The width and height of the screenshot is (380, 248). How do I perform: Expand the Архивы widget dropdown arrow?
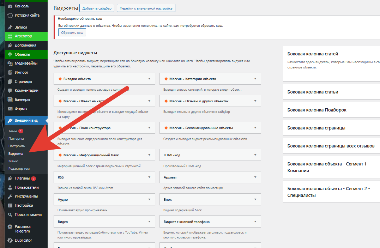[x=255, y=177]
